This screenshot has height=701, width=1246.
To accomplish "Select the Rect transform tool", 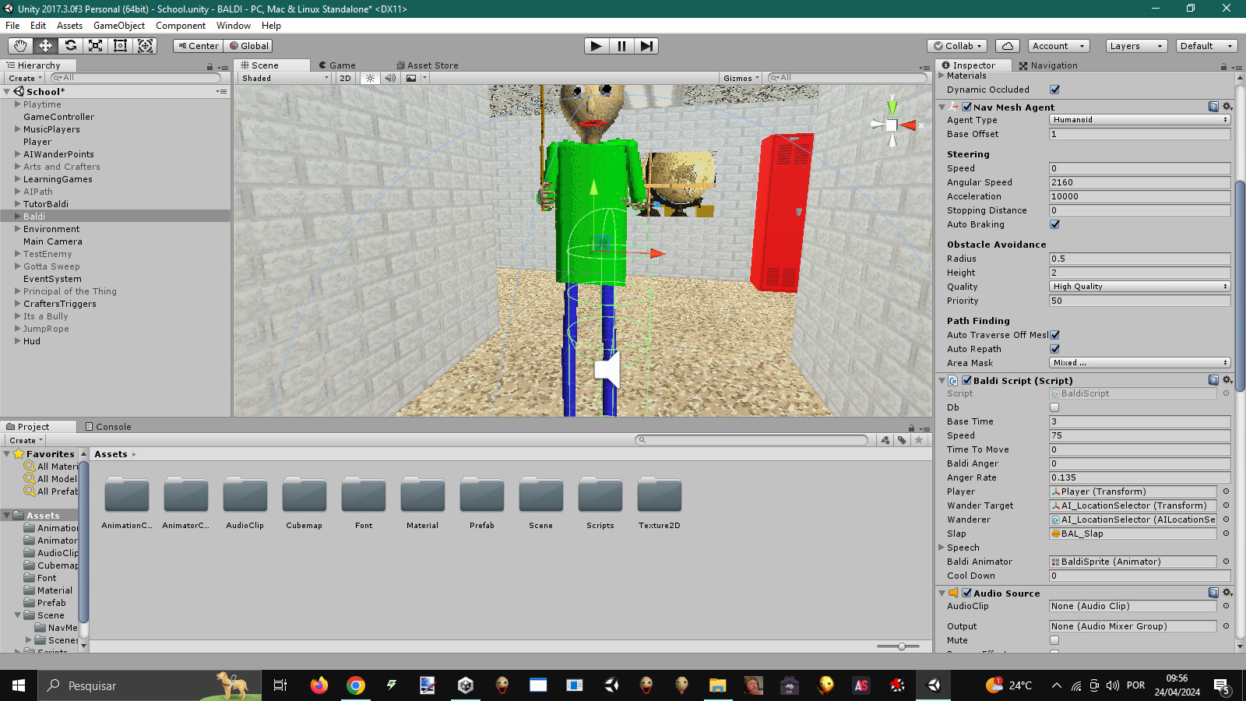I will click(x=120, y=46).
